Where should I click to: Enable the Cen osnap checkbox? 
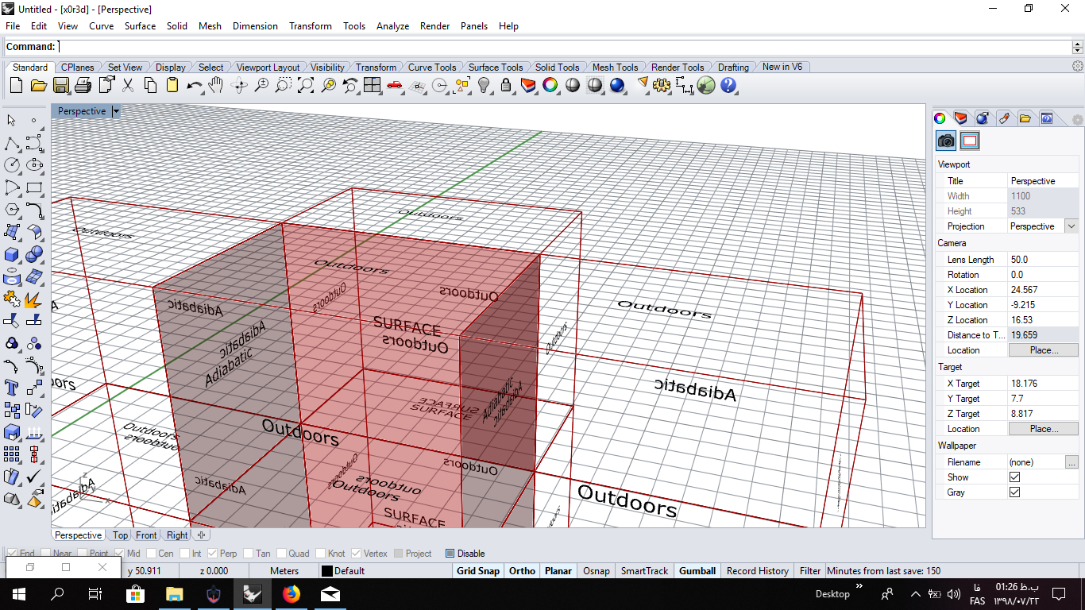click(152, 554)
